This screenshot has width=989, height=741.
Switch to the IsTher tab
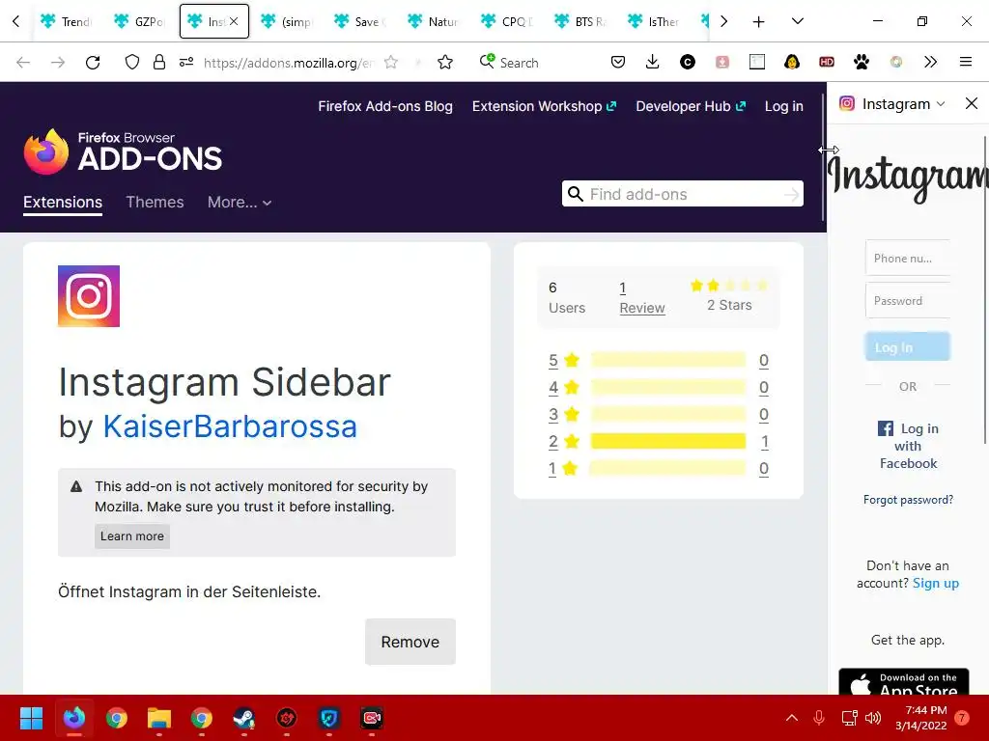coord(653,21)
